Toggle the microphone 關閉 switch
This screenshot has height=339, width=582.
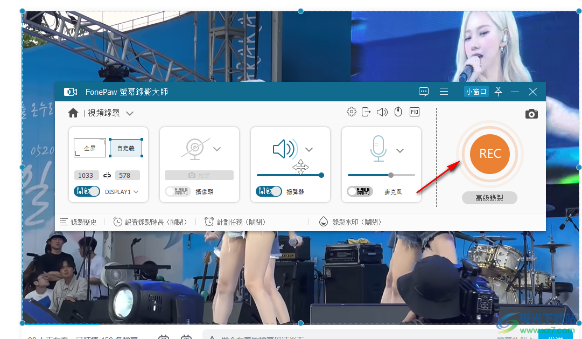tap(360, 191)
